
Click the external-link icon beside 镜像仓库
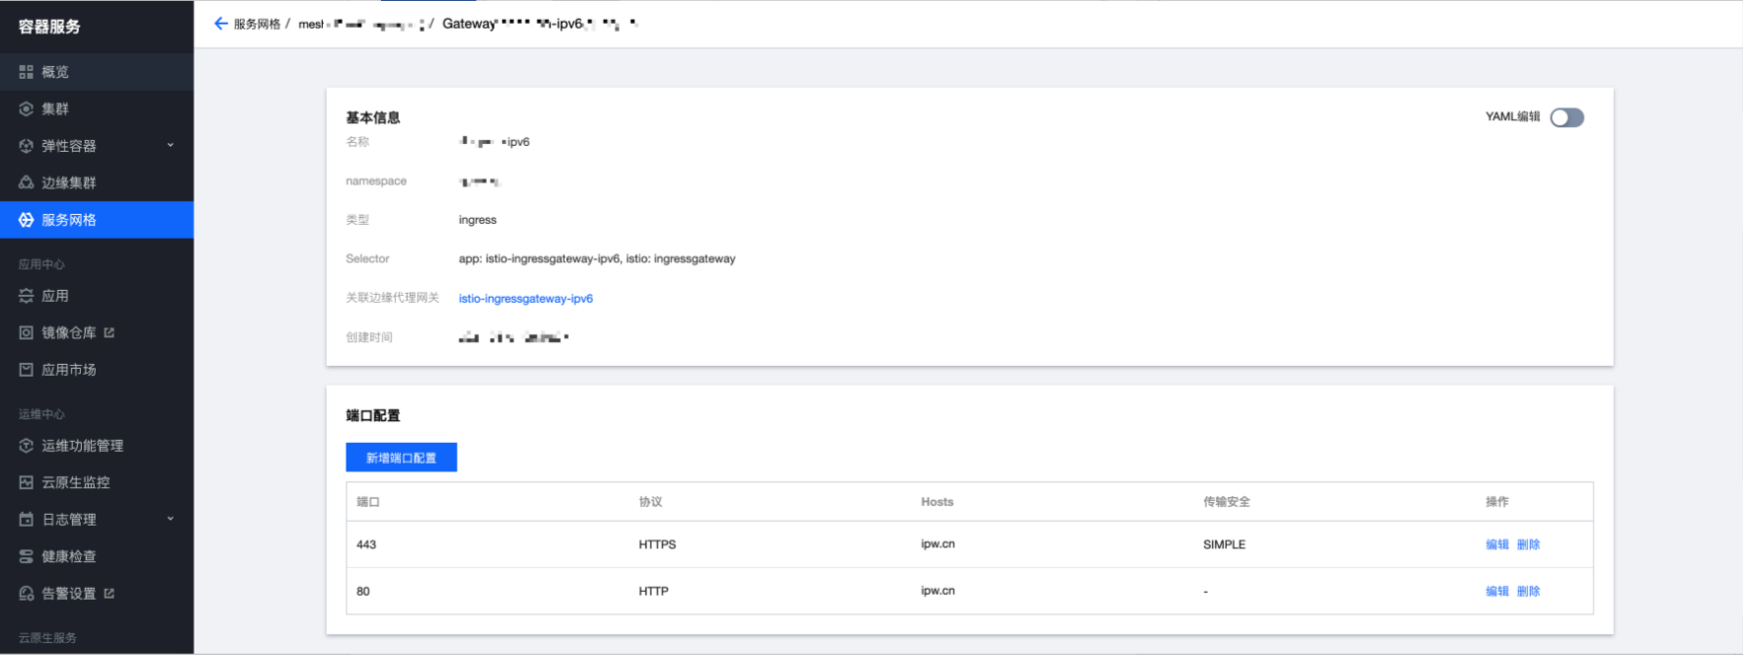click(109, 332)
